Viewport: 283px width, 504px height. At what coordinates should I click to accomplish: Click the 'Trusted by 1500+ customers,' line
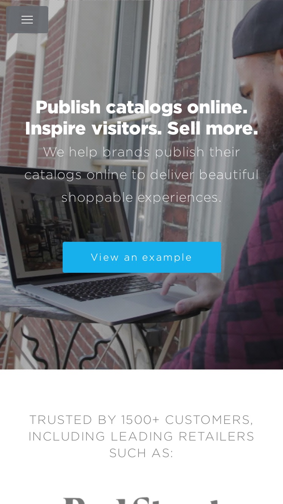point(141,420)
